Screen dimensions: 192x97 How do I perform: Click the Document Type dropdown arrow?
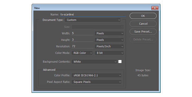[x=119, y=20]
